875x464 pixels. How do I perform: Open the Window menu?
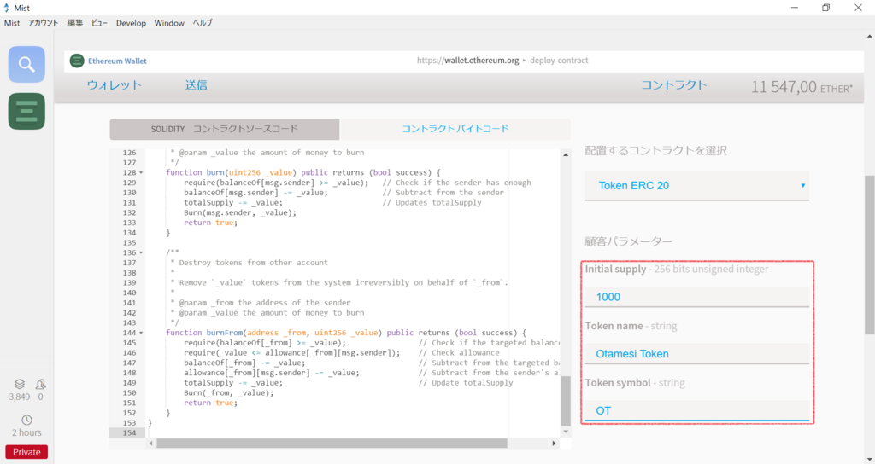click(x=169, y=23)
